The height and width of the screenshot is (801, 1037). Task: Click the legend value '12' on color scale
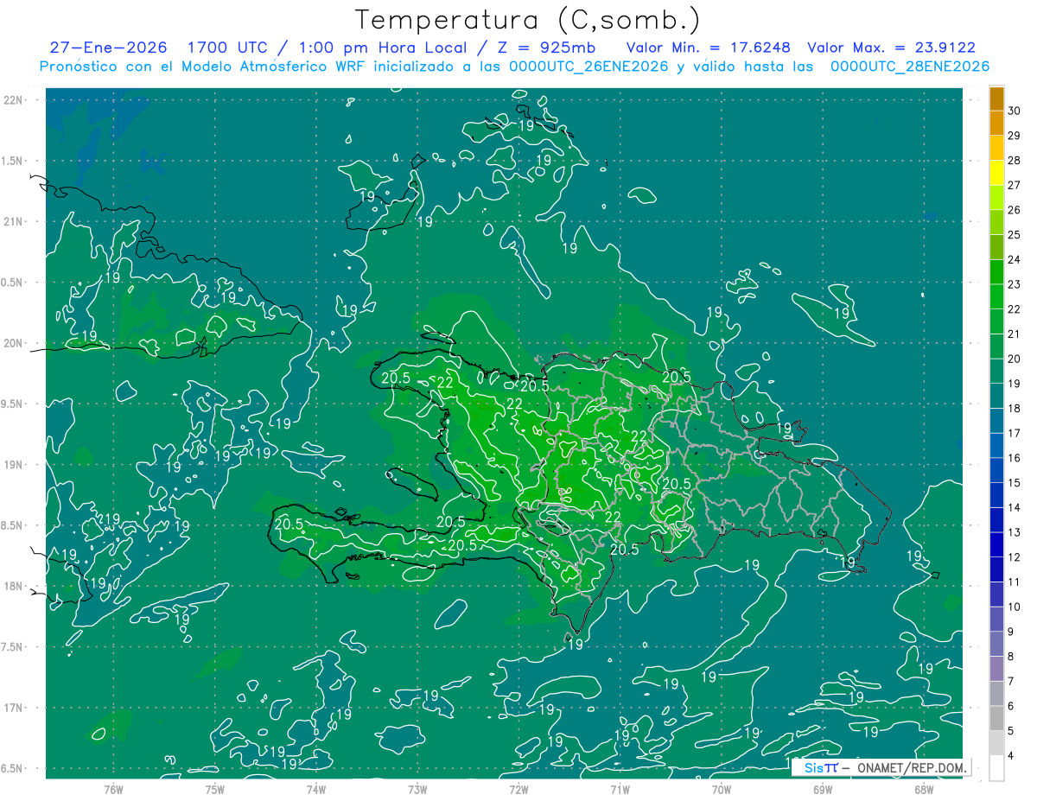(1015, 557)
